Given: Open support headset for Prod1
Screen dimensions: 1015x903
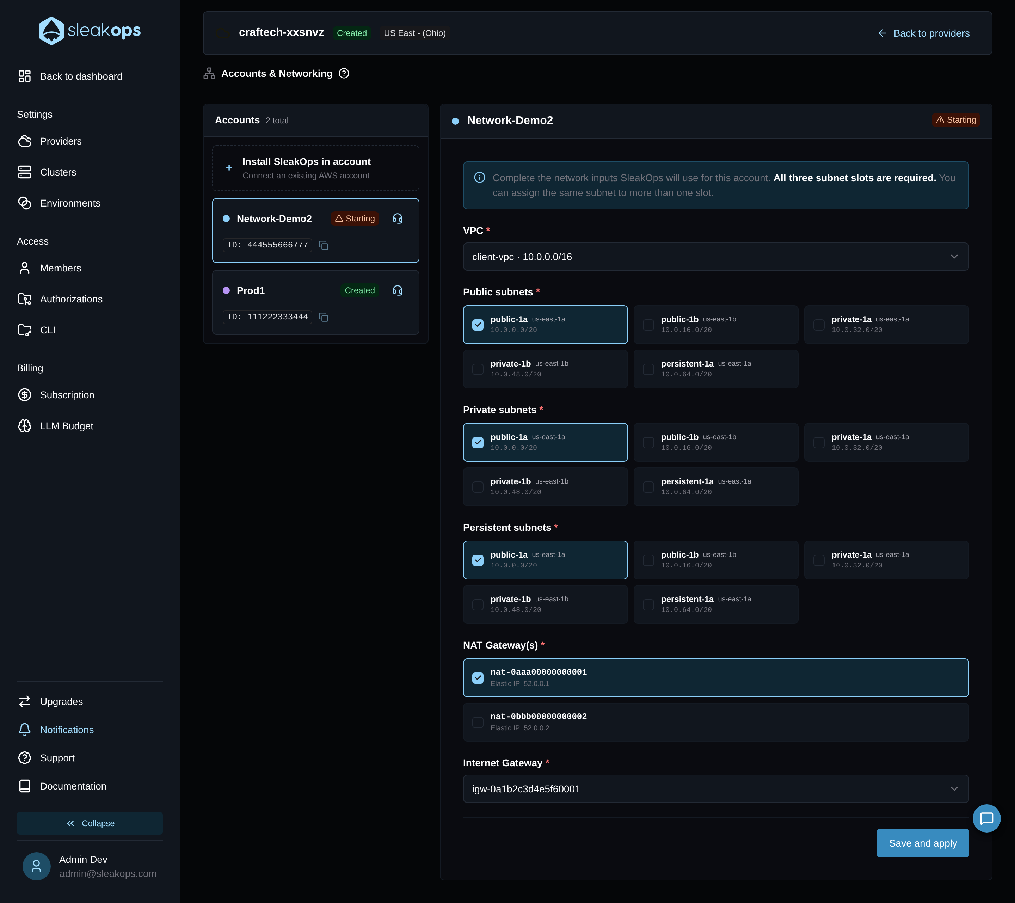Looking at the screenshot, I should pyautogui.click(x=397, y=290).
